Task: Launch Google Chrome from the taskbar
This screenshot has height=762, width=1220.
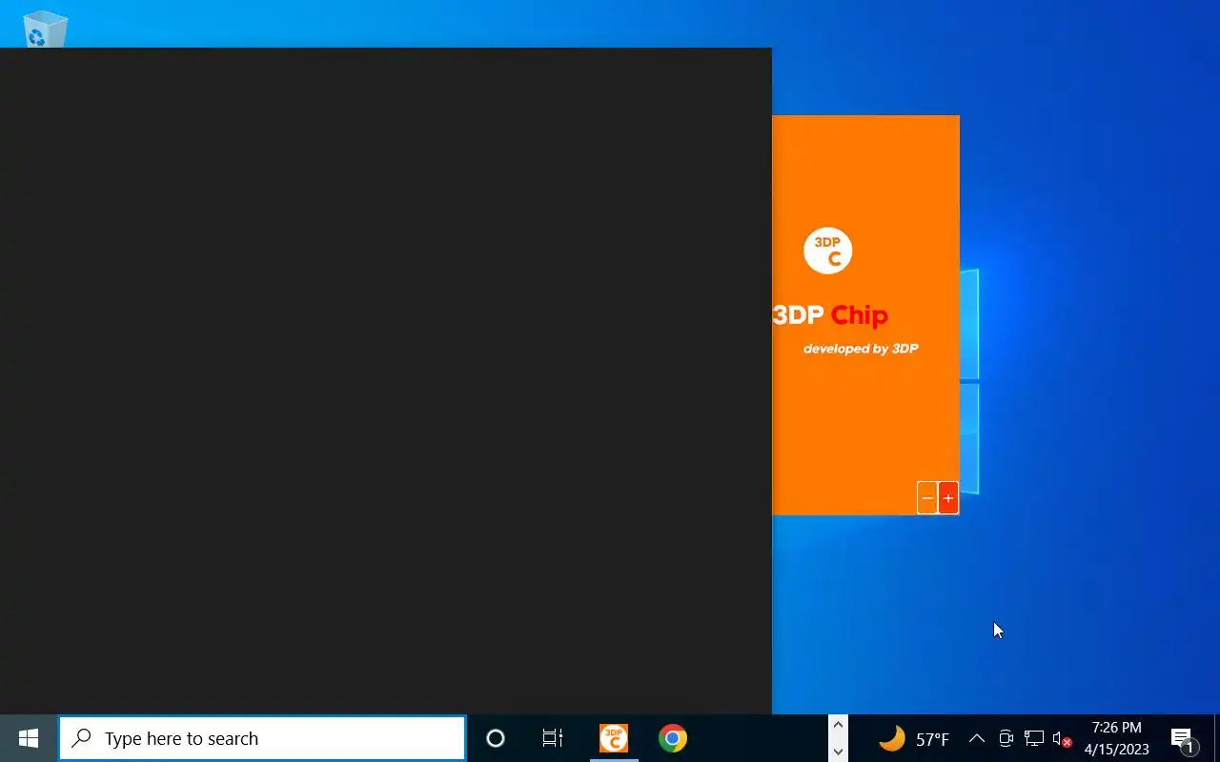Action: [x=673, y=738]
